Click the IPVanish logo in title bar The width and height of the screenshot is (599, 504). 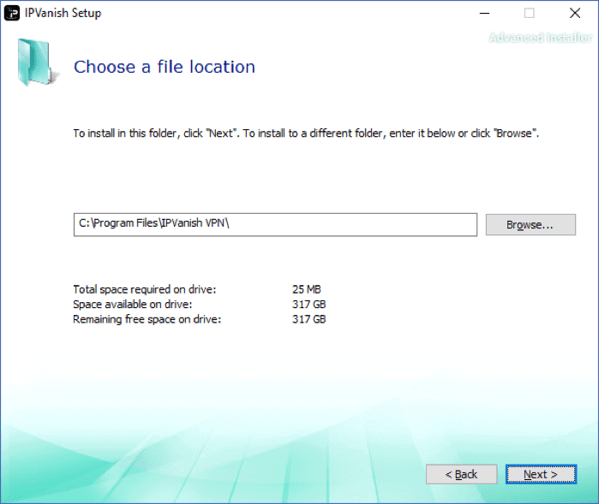pos(12,13)
